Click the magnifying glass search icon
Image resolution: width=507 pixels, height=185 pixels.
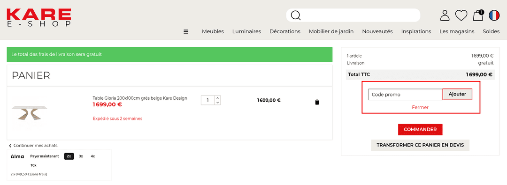296,15
